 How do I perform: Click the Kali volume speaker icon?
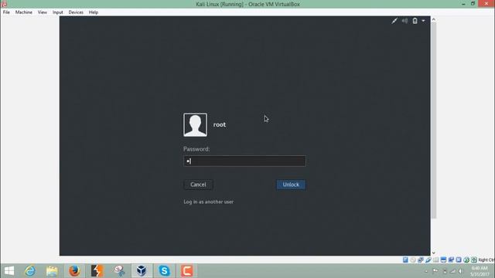(405, 21)
